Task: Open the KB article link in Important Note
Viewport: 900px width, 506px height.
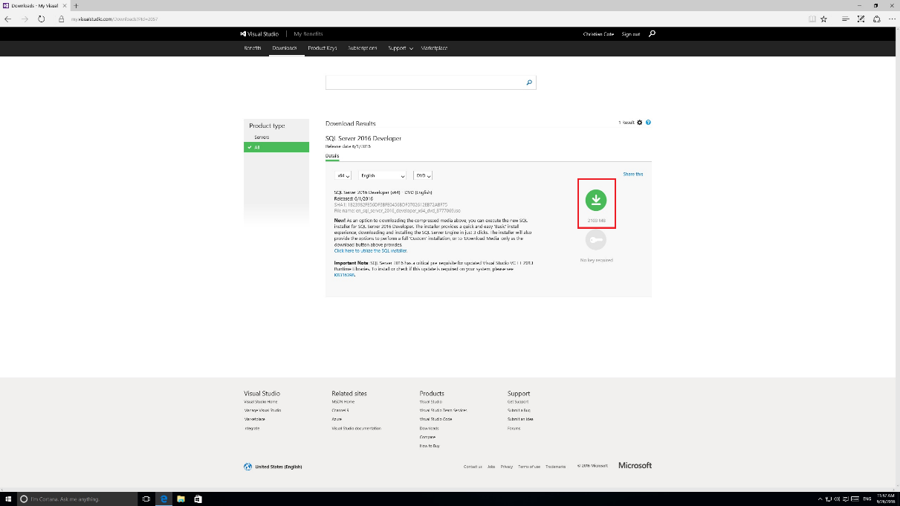Action: [344, 275]
